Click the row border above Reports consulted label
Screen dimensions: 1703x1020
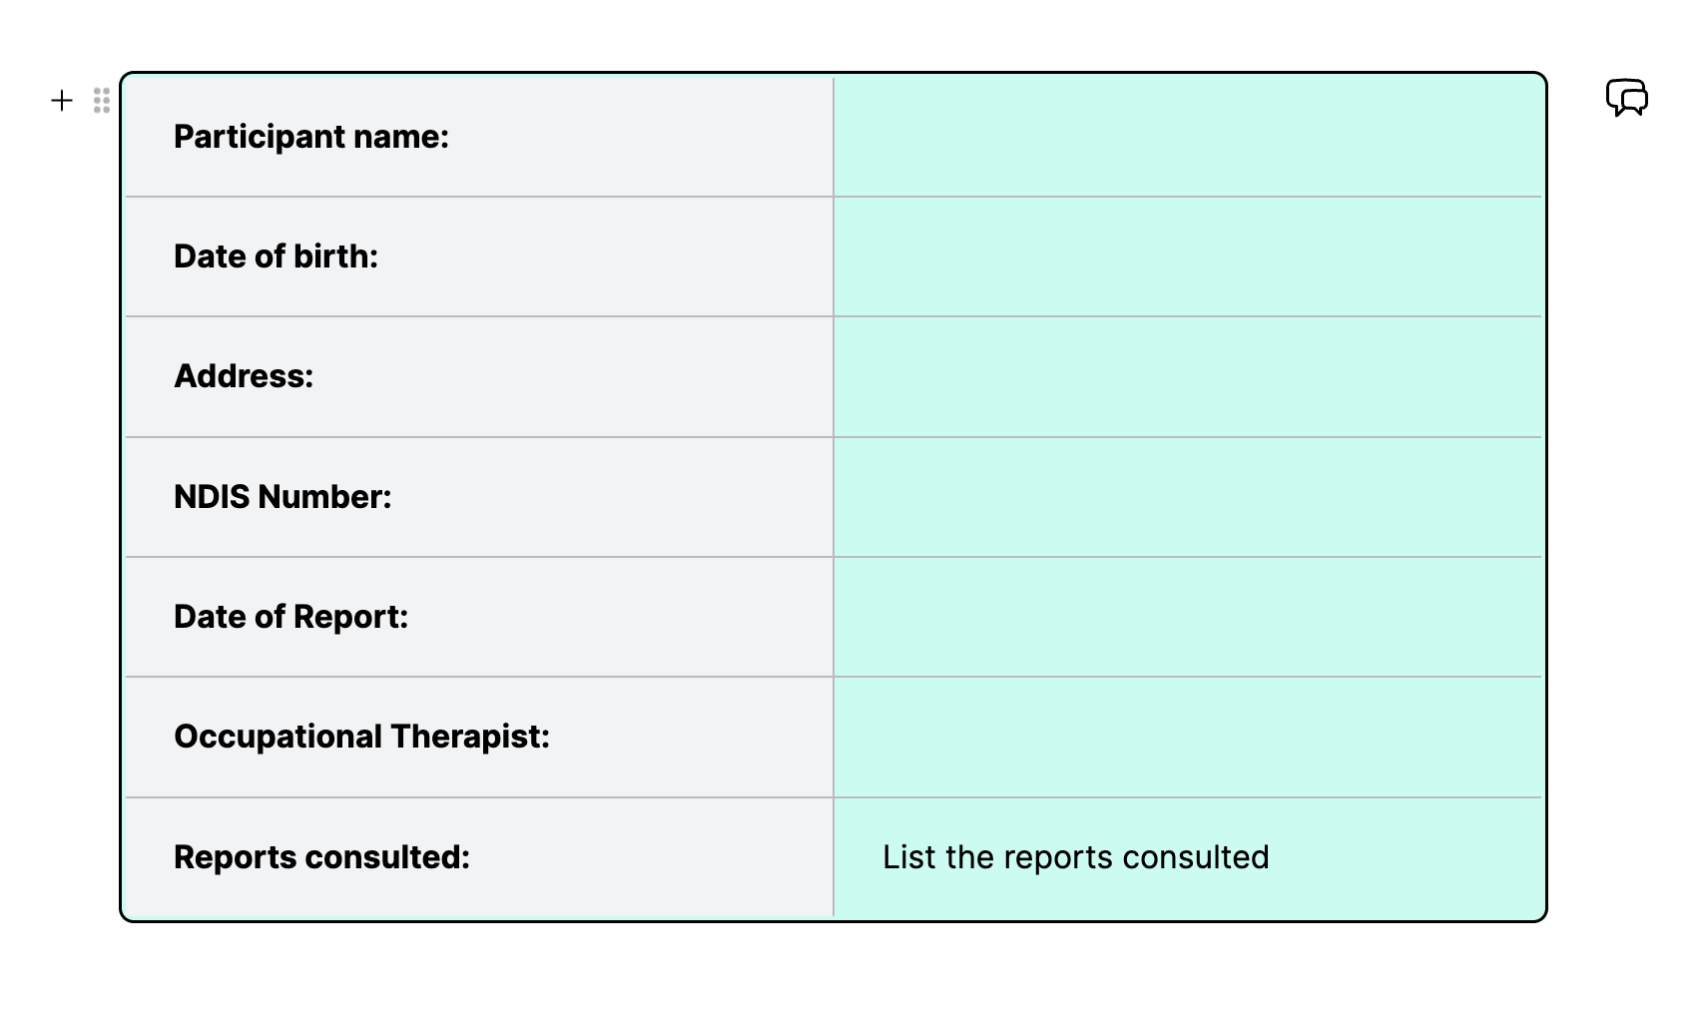pyautogui.click(x=479, y=797)
